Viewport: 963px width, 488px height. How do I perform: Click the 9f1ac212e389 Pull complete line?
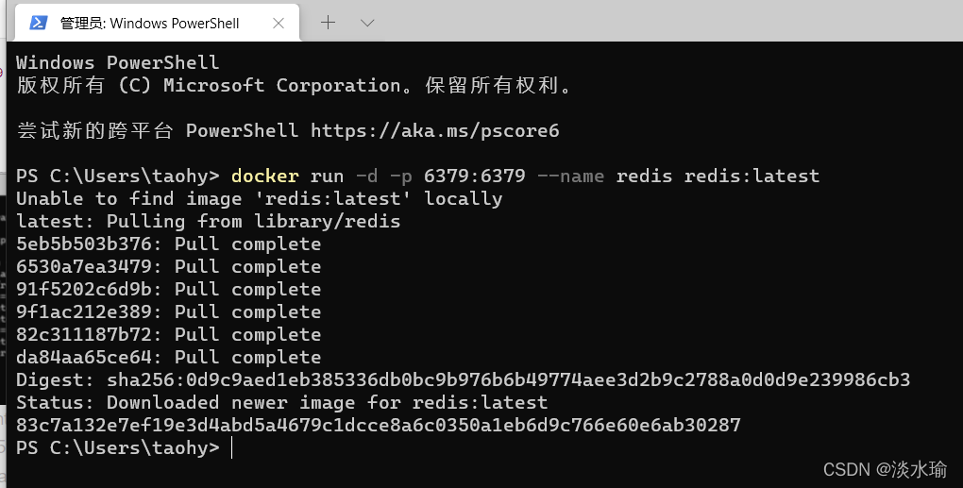169,311
